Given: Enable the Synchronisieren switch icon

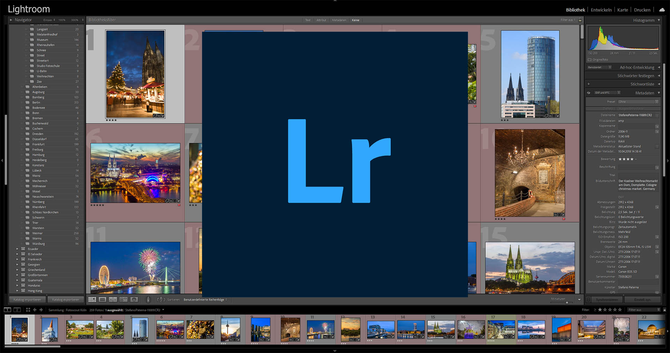Looking at the screenshot, I should 588,299.
